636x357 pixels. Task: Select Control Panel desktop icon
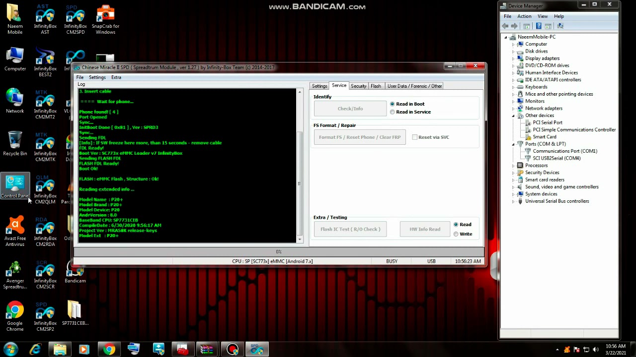point(15,187)
